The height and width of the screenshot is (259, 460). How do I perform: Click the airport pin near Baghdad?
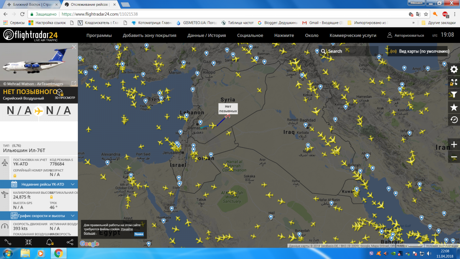pyautogui.click(x=306, y=125)
